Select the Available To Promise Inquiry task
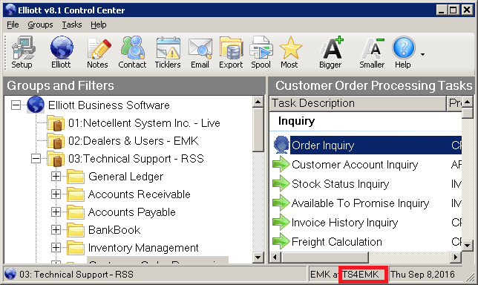Screen dimensions: 478x285 [360, 203]
